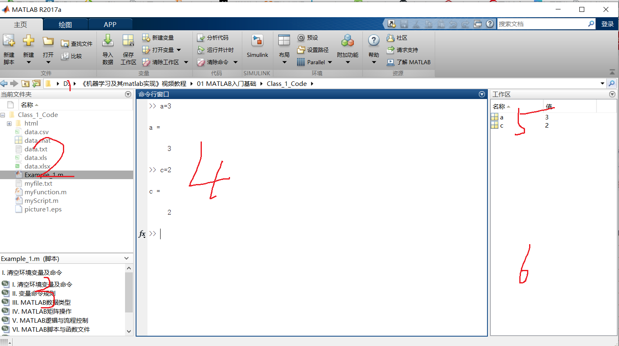The width and height of the screenshot is (619, 346).
Task: Click Set Path (设置路径)
Action: 313,50
